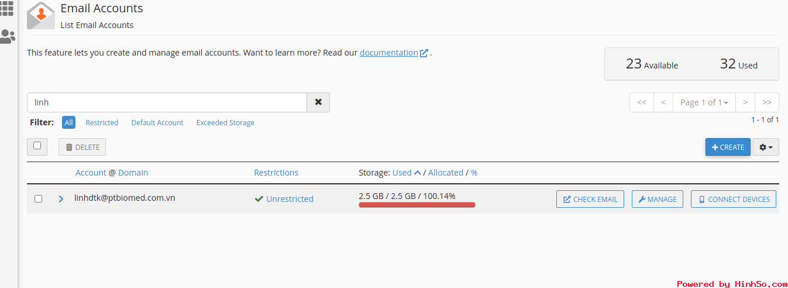Select the Exceeded Storage filter
The image size is (788, 288).
coord(225,122)
